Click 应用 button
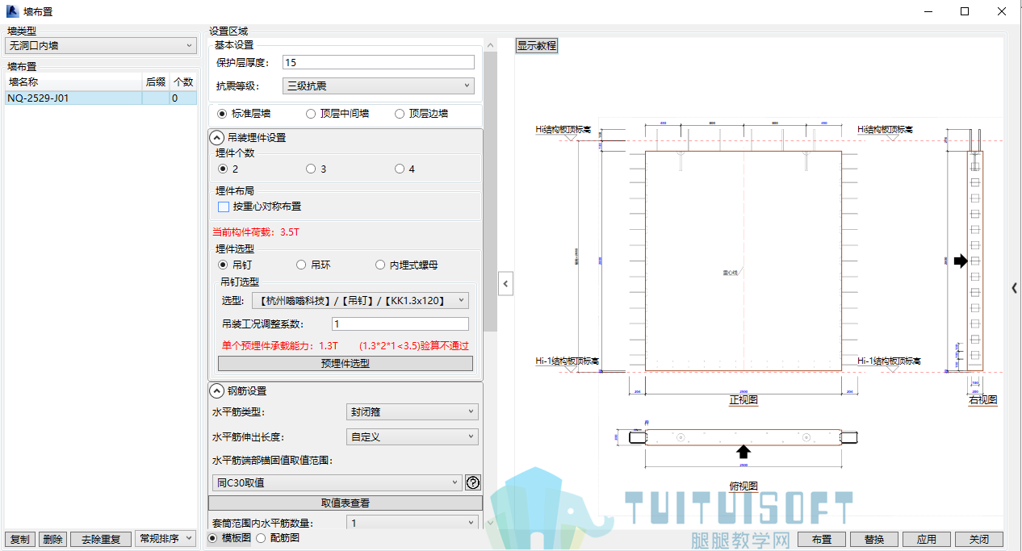This screenshot has width=1022, height=551. [x=927, y=539]
